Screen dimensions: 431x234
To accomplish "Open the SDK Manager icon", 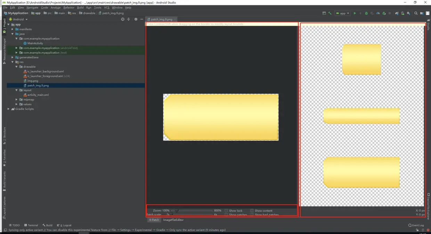I will 408,13.
